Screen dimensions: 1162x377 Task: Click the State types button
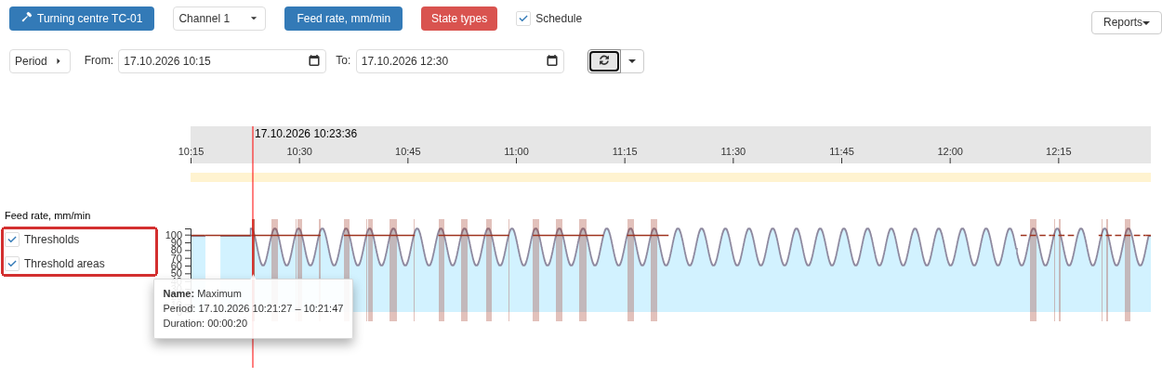[x=458, y=19]
